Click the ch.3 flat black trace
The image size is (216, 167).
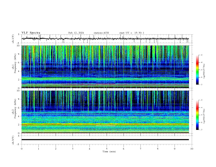[105, 140]
